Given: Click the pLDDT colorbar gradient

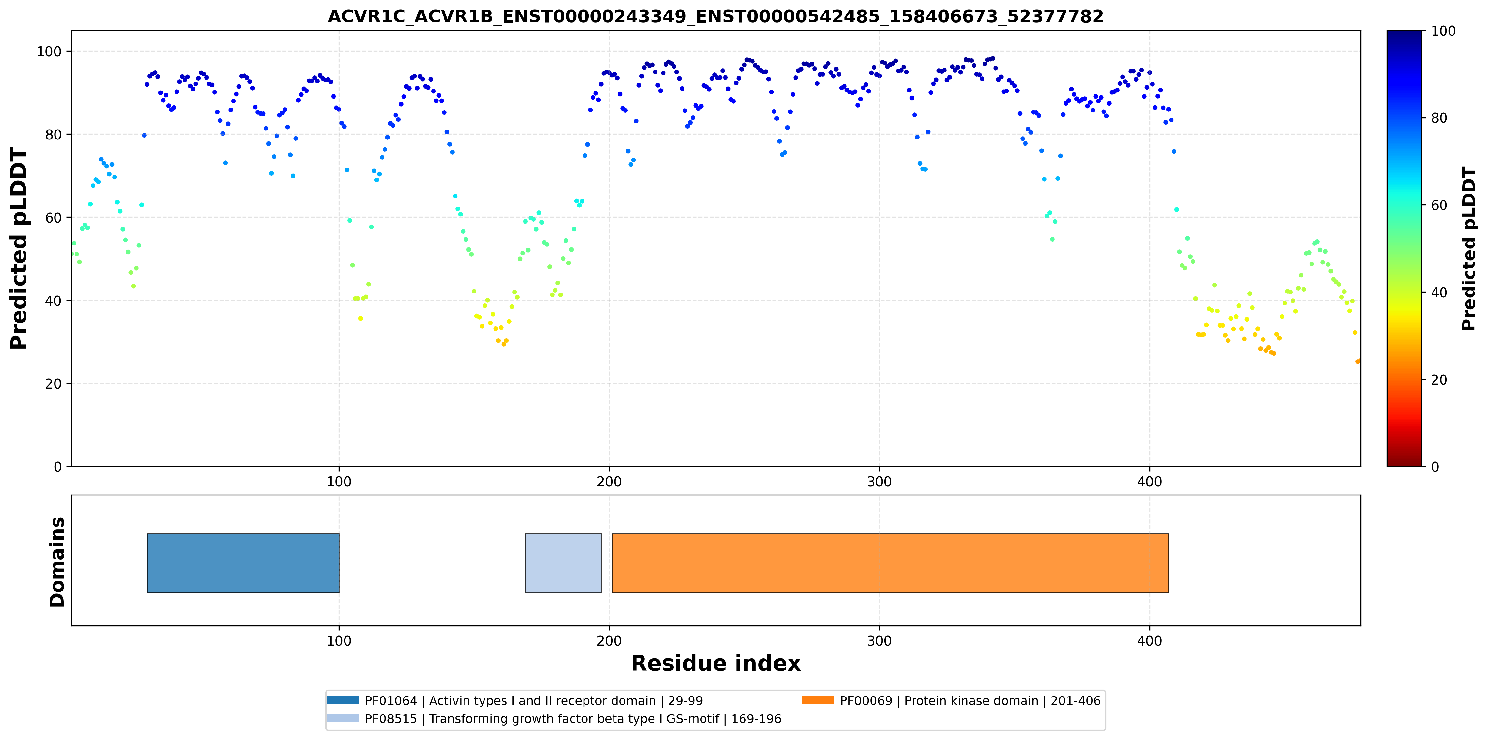Looking at the screenshot, I should [x=1404, y=249].
